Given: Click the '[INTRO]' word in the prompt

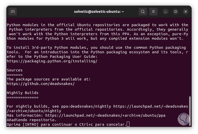Looking at the screenshot, I should click(30, 124).
